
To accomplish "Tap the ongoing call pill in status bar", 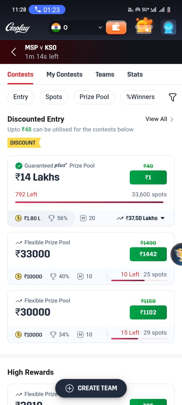I will tap(47, 9).
